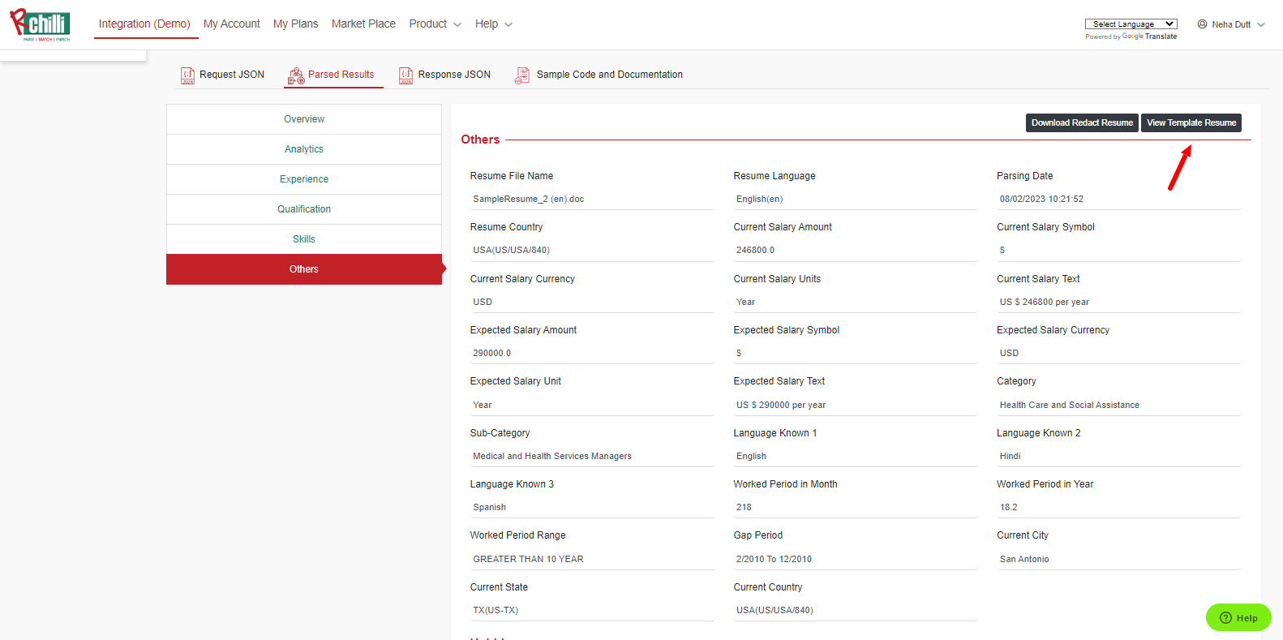Click the RChilli logo
1283x640 pixels.
point(40,25)
